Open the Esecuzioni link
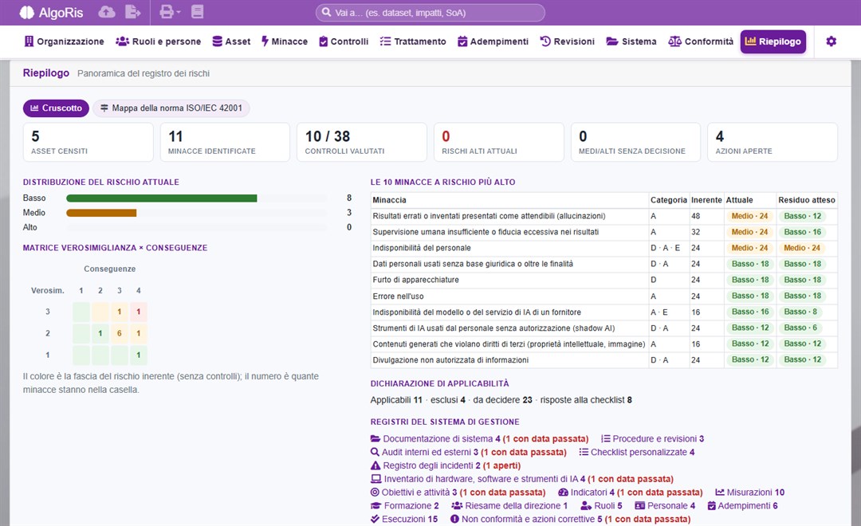This screenshot has width=861, height=526. 404,519
